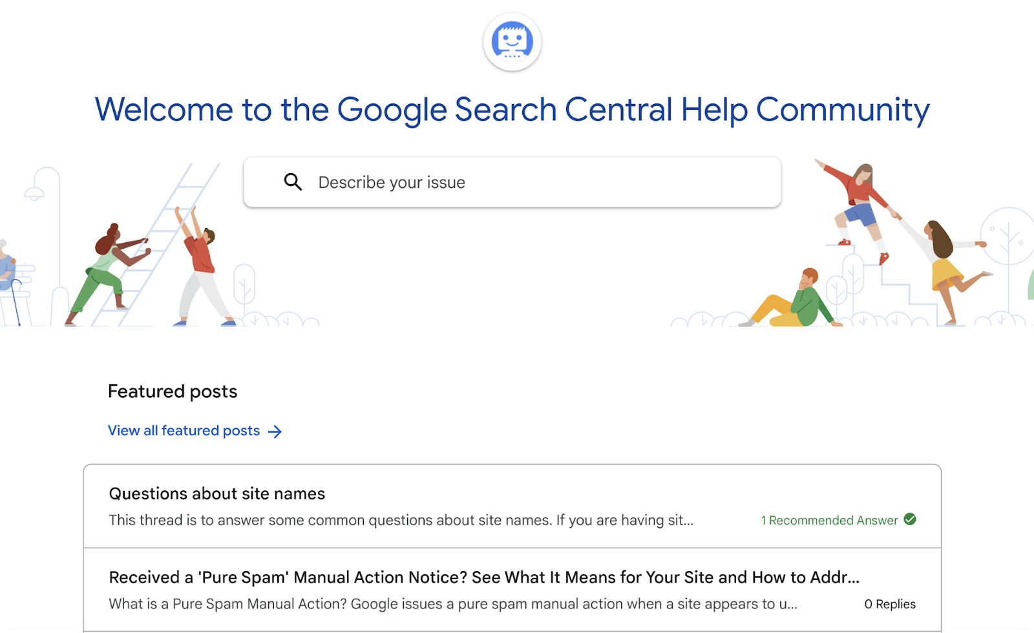Click the 'Welcome to the Google Search Central Help Community' title
Viewport: 1034px width, 633px height.
coord(512,110)
